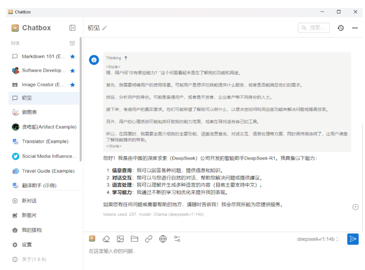Viewport: 365px width, 270px height.
Task: Attach an image with picture icon
Action: pyautogui.click(x=120, y=239)
